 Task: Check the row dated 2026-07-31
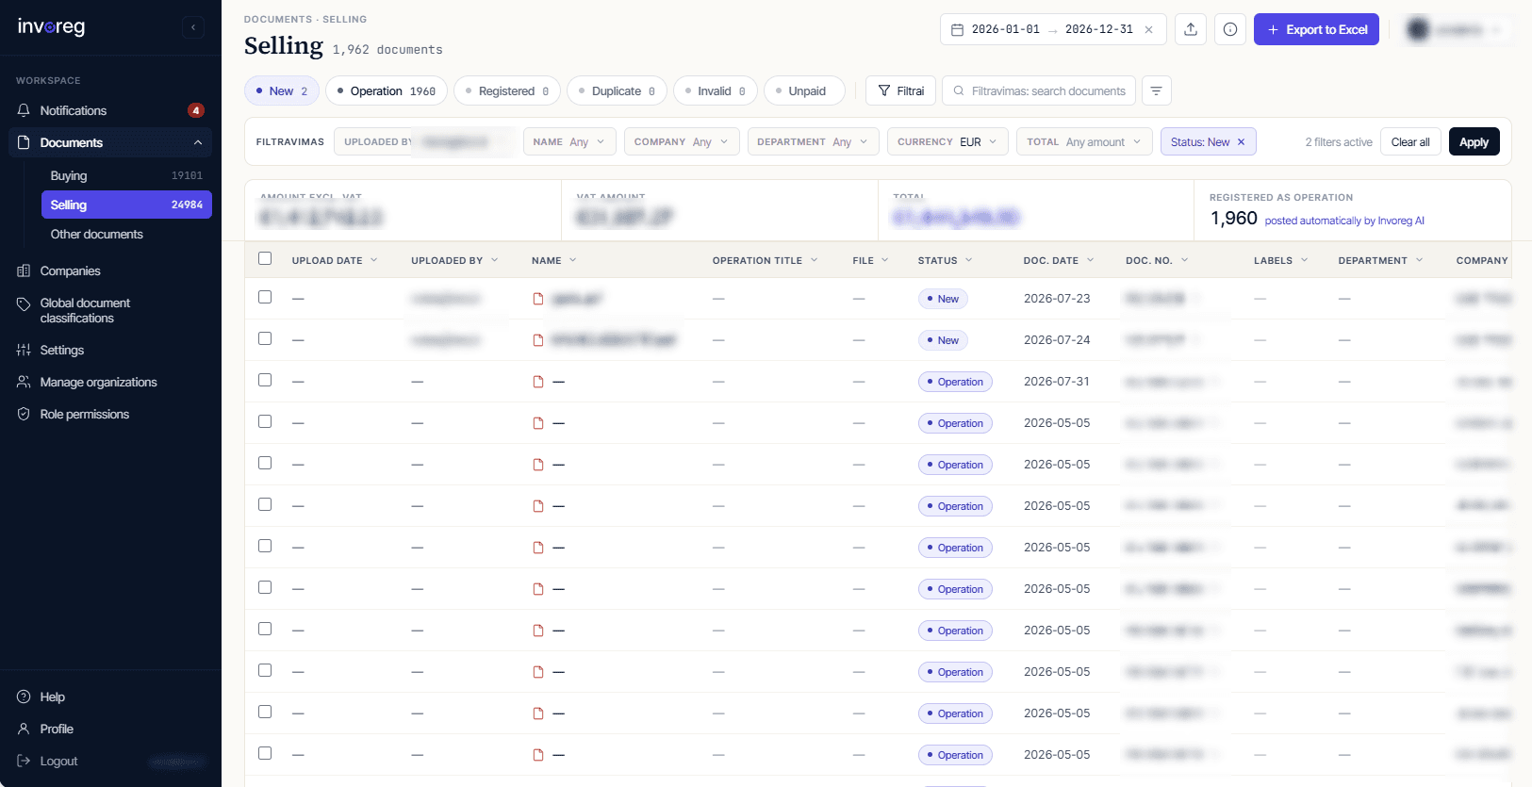coord(265,380)
